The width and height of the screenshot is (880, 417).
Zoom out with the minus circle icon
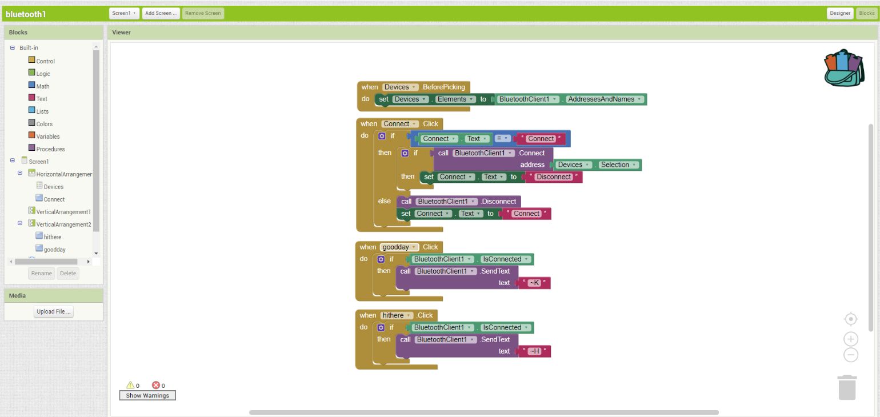851,355
